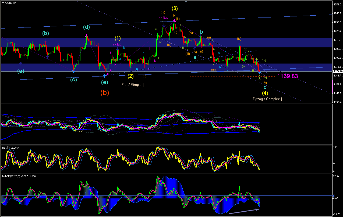Click the '[ Zigzag / Complex ]' annotation
This screenshot has width=343, height=217.
[x=266, y=99]
